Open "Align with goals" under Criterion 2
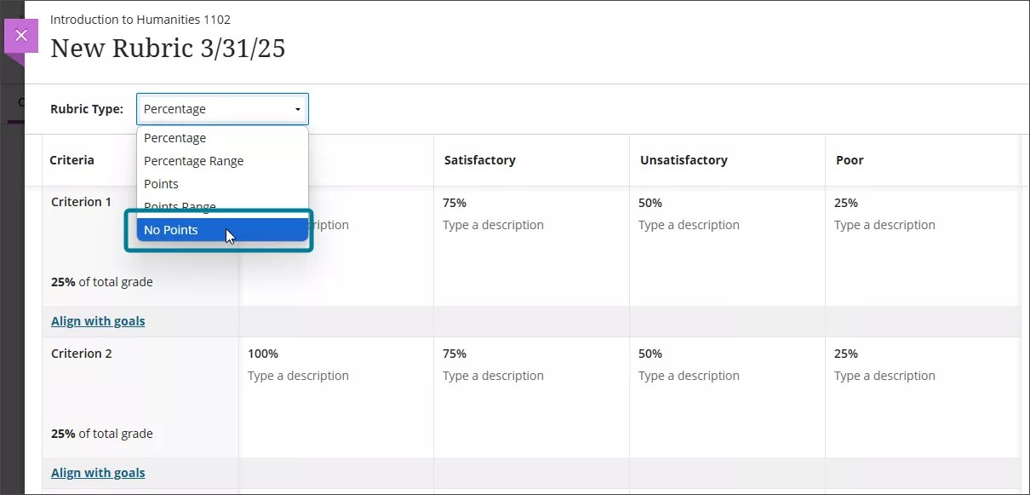 coord(98,472)
